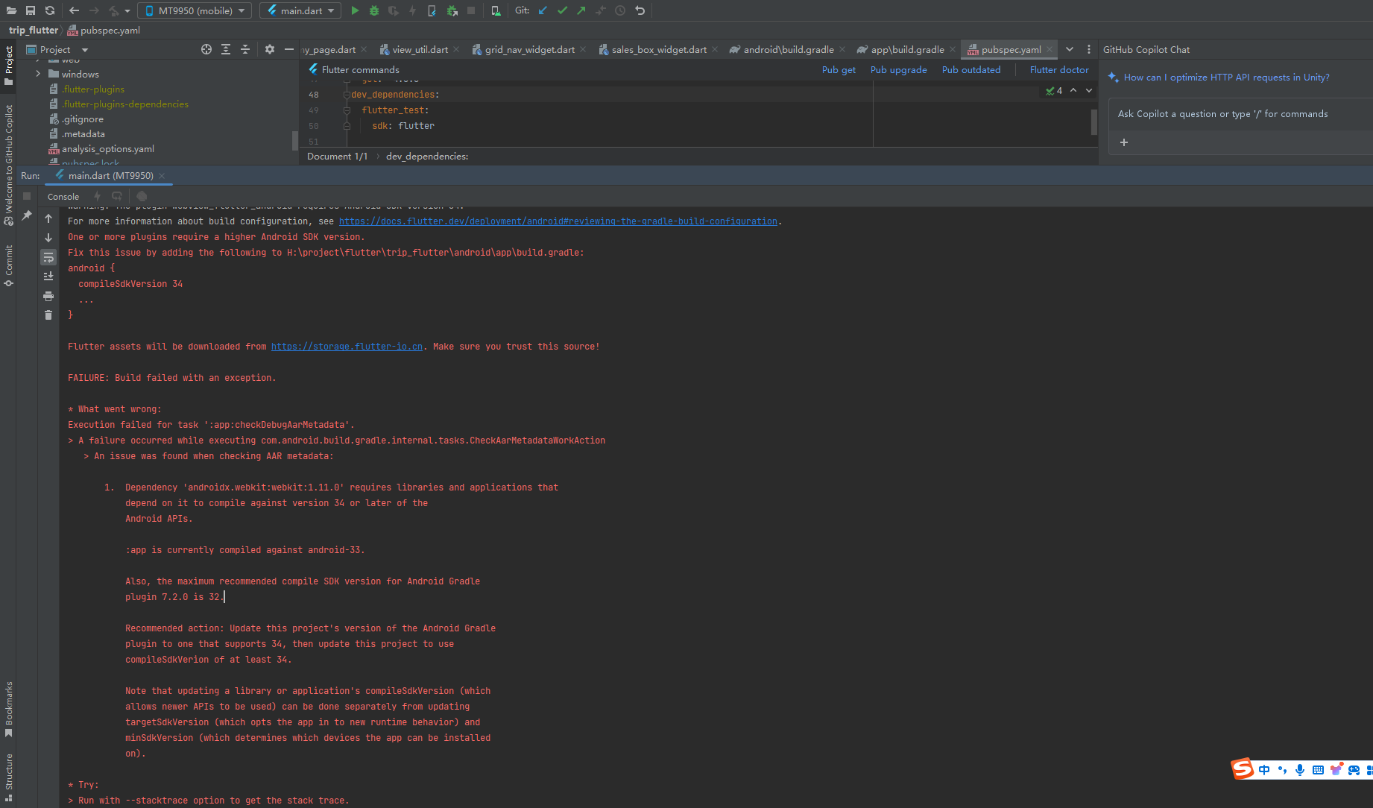The image size is (1373, 808).
Task: Click Flutter doctor link
Action: tap(1059, 69)
